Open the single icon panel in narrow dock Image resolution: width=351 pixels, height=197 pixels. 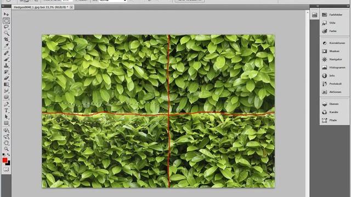point(314,15)
